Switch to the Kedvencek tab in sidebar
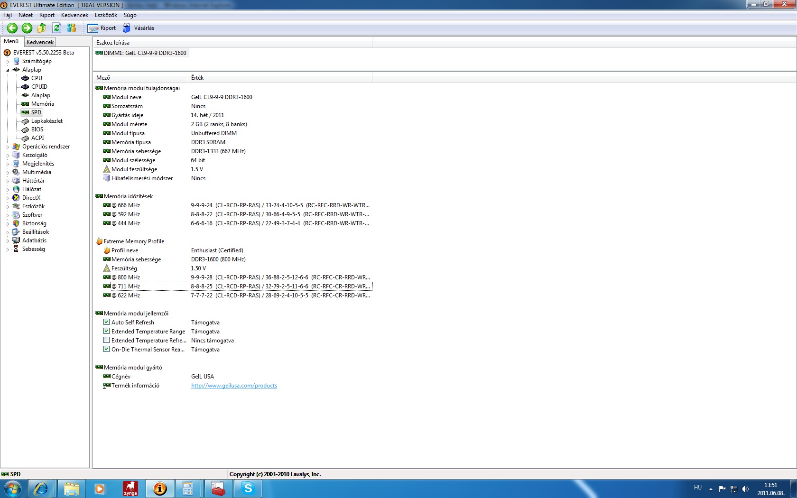Image resolution: width=797 pixels, height=498 pixels. [40, 42]
